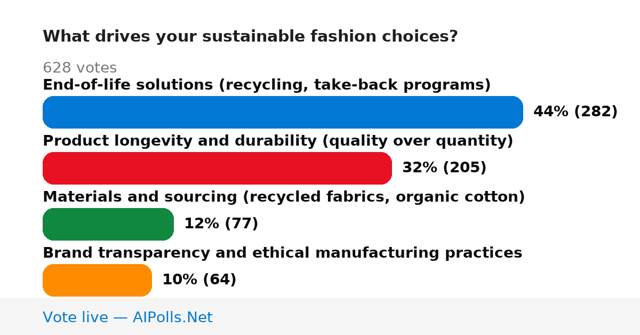Click the right tip of the orange bar
The height and width of the screenshot is (335, 640).
pyautogui.click(x=146, y=280)
